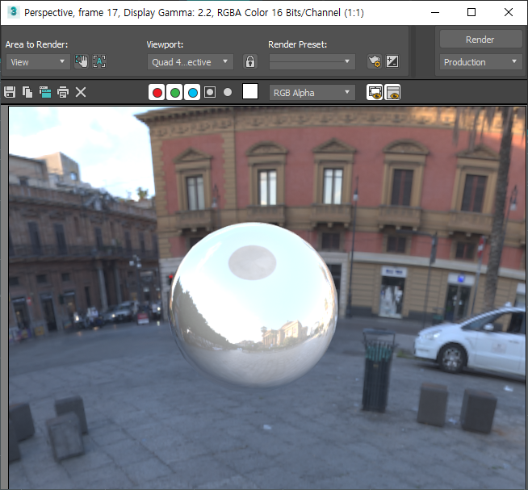The image size is (528, 490).
Task: Close the rendered frame window
Action: 509,12
